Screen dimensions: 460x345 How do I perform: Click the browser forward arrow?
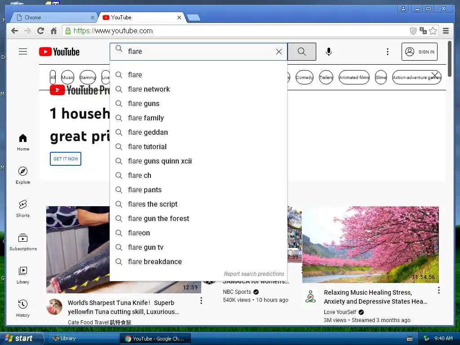point(27,31)
